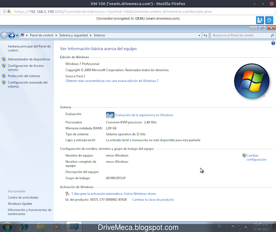
Task: Click the product ID 00371-177-0000061-85428
Action: point(108,200)
